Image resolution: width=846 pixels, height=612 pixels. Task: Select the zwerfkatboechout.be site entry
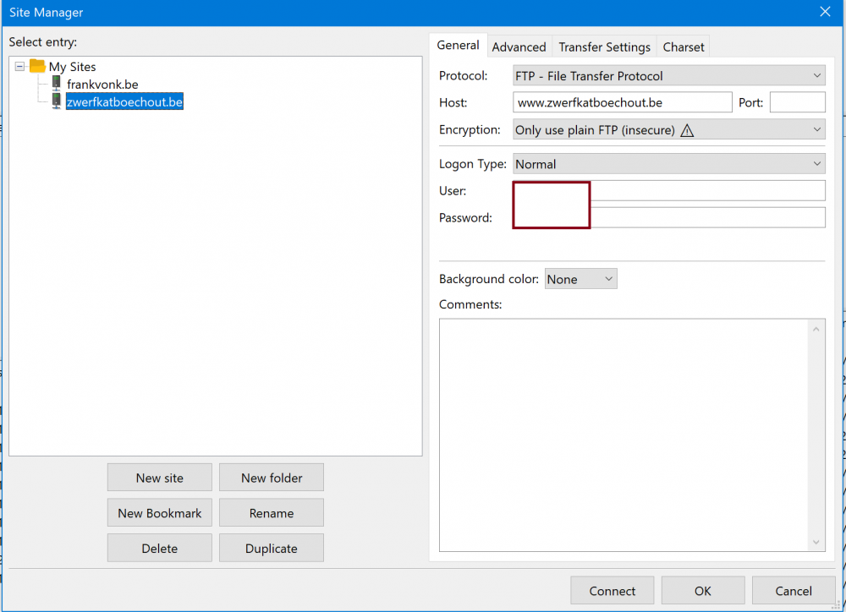point(124,102)
